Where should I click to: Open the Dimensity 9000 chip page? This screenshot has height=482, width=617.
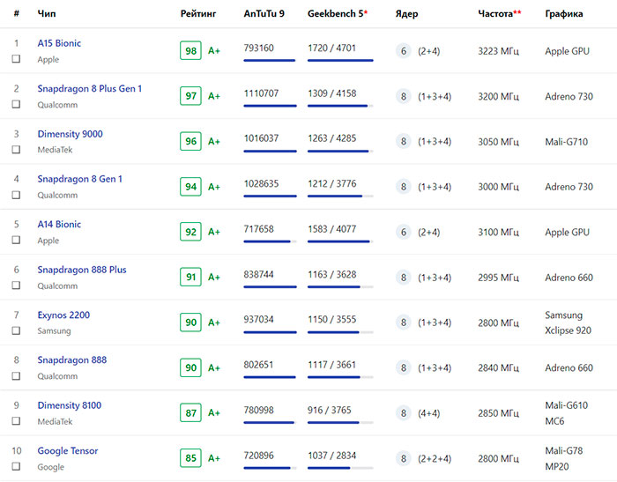tap(70, 134)
